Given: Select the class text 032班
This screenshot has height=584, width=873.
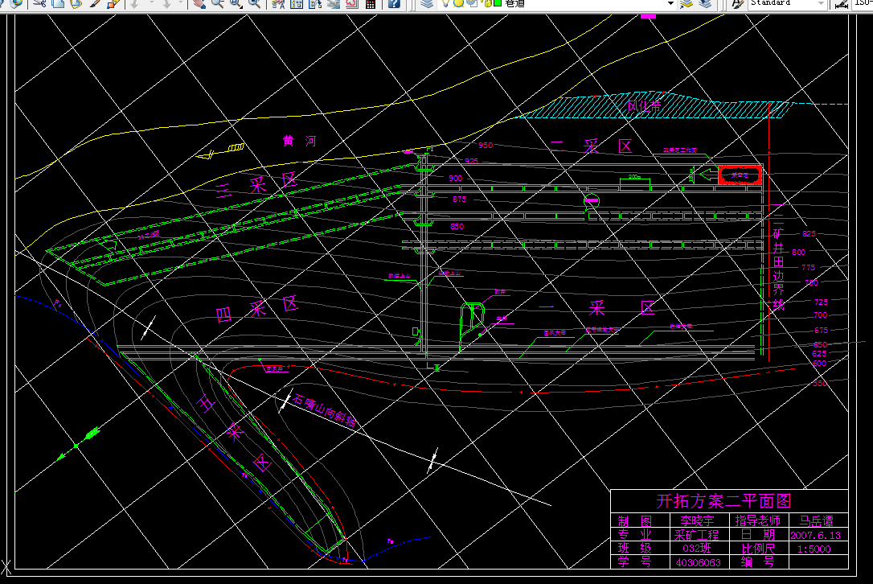Looking at the screenshot, I should 697,549.
